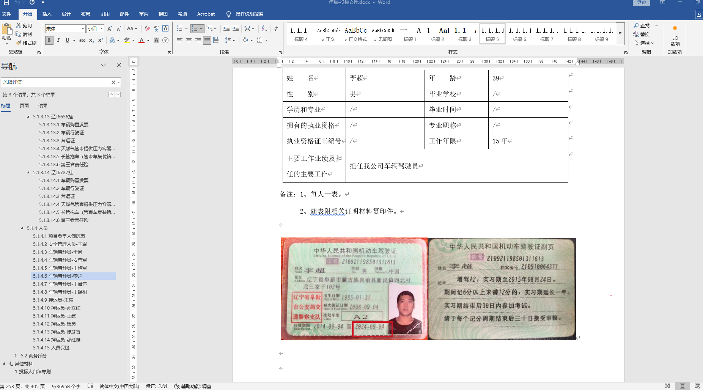Open the 引用 (References) ribbon tab

pyautogui.click(x=105, y=14)
